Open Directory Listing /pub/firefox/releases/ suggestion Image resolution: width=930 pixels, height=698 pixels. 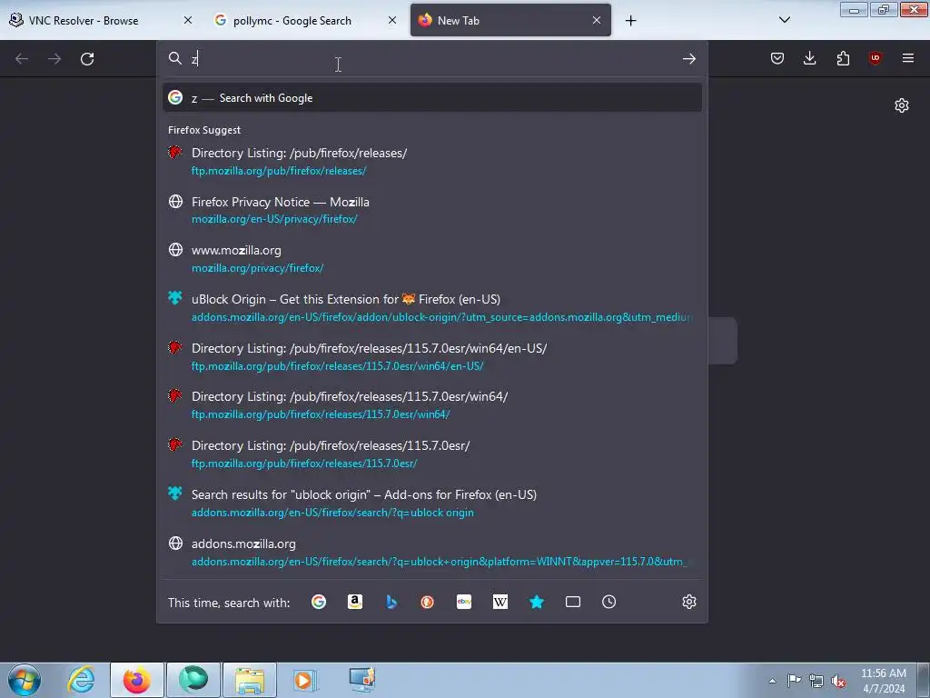click(431, 162)
